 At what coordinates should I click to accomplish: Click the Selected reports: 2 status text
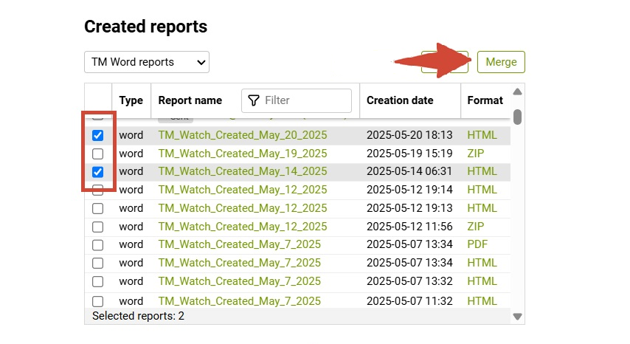coord(138,316)
